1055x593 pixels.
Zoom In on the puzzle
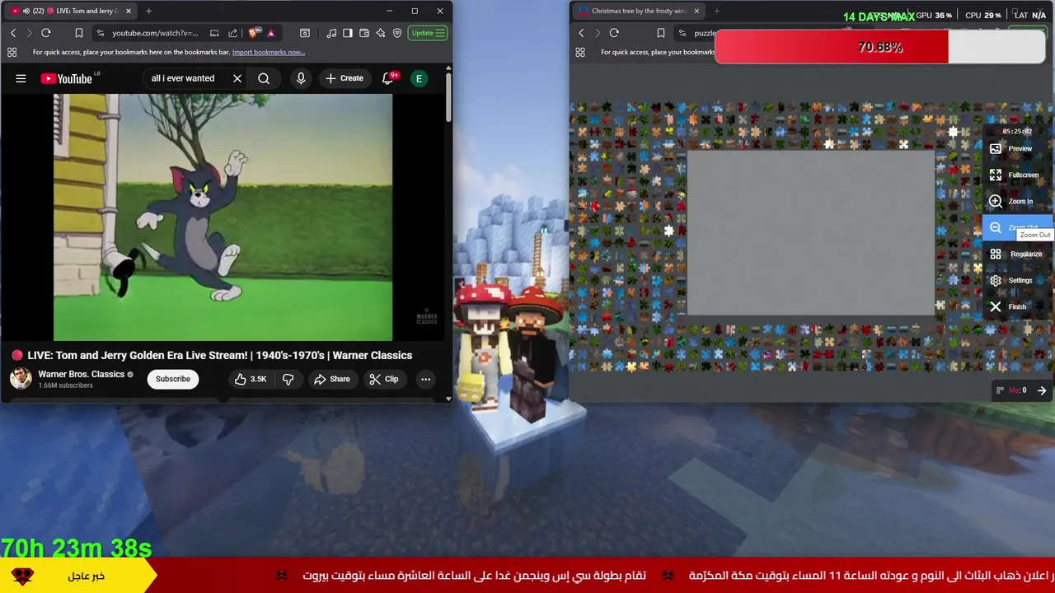click(x=1018, y=202)
